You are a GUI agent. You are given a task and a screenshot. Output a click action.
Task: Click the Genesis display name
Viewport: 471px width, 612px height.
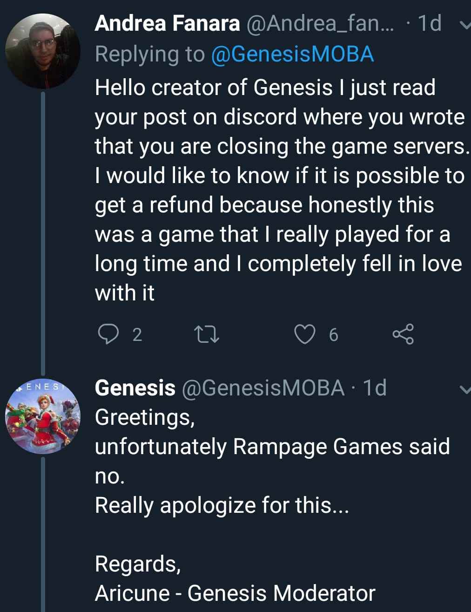tap(135, 388)
